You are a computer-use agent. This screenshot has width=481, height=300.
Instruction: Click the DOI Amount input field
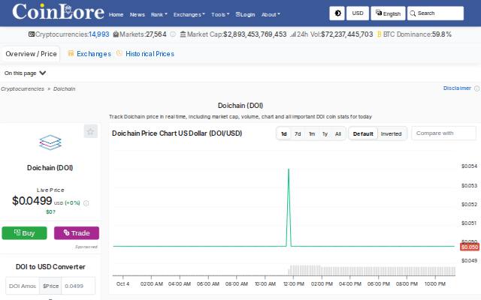coord(23,286)
